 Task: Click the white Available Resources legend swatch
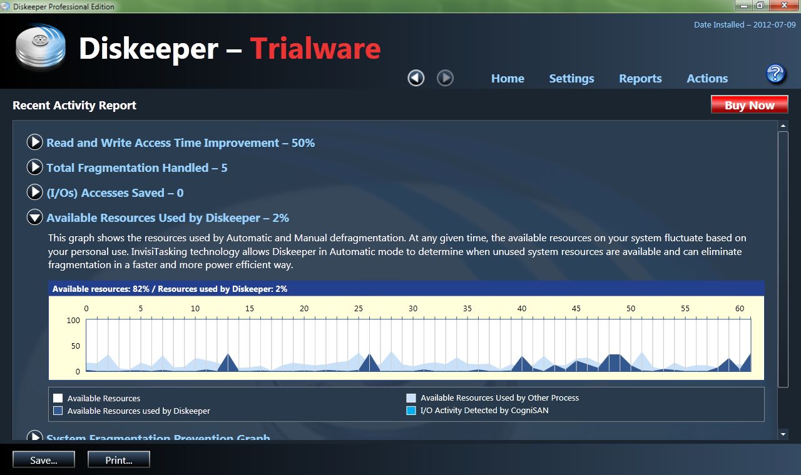pyautogui.click(x=58, y=398)
